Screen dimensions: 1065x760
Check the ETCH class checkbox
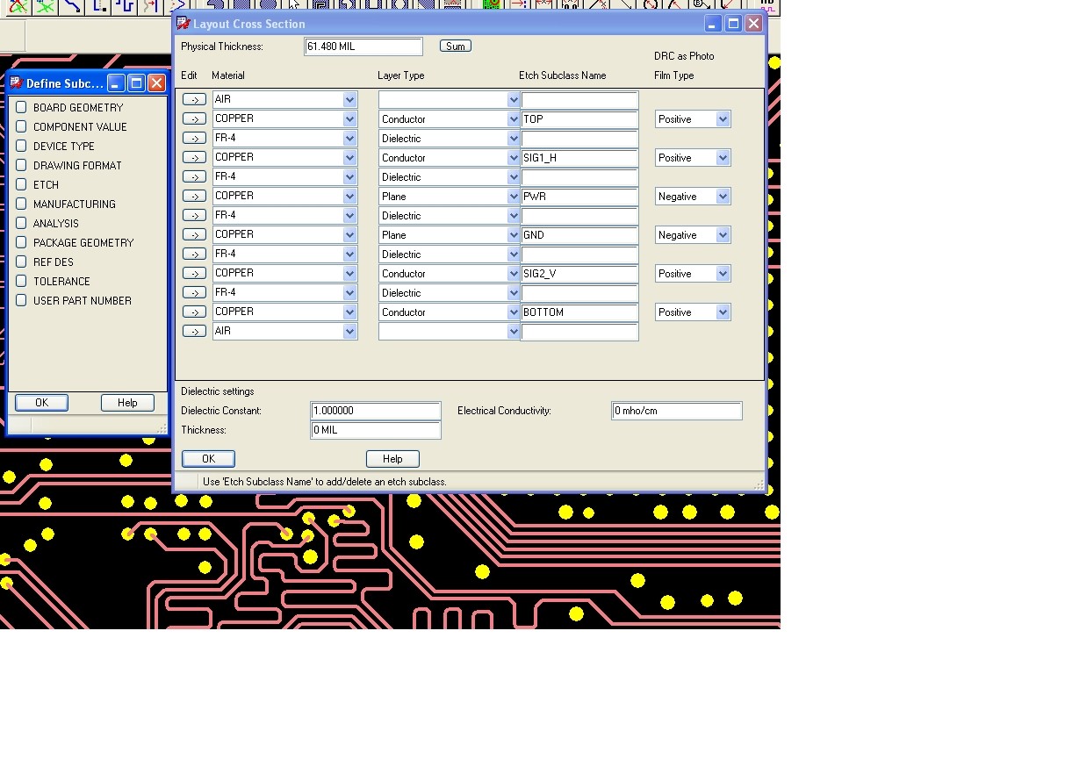[21, 184]
